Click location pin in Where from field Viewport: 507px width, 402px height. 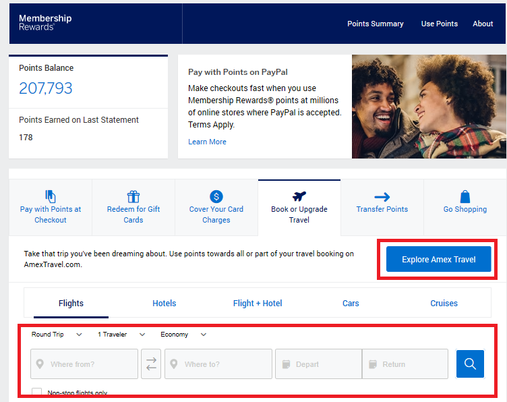[40, 364]
